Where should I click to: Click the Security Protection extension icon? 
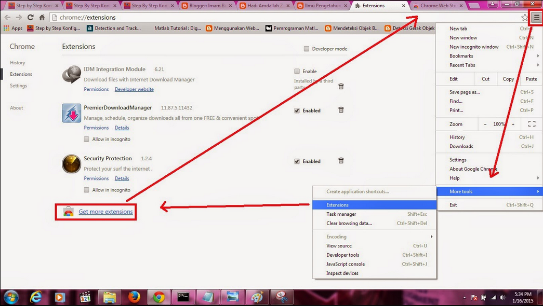71,163
